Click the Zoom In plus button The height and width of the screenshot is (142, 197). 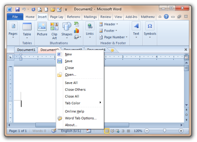tap(181, 131)
